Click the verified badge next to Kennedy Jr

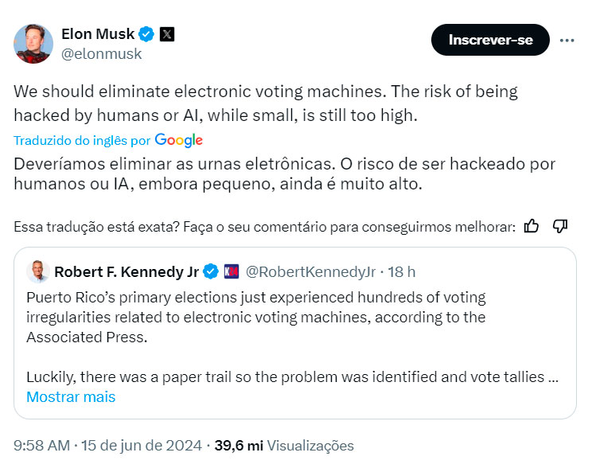210,271
